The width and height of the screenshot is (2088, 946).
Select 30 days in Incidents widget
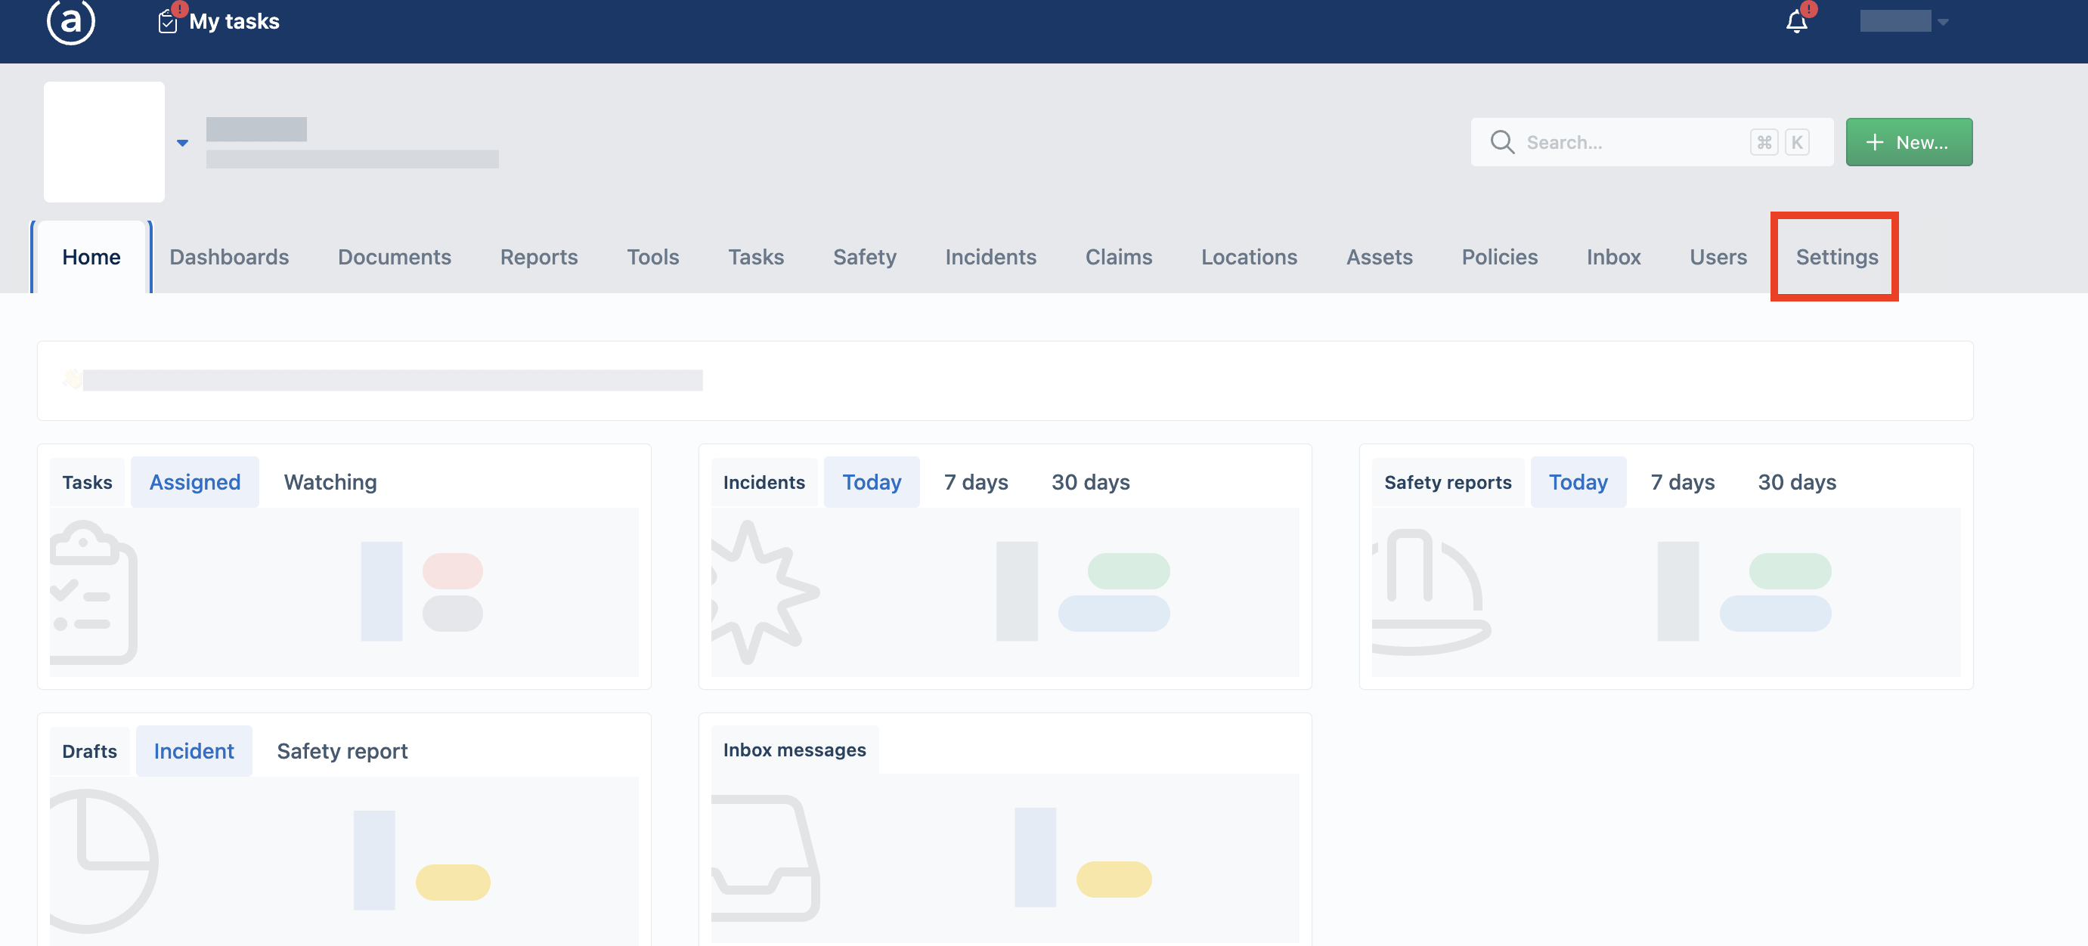pyautogui.click(x=1090, y=482)
